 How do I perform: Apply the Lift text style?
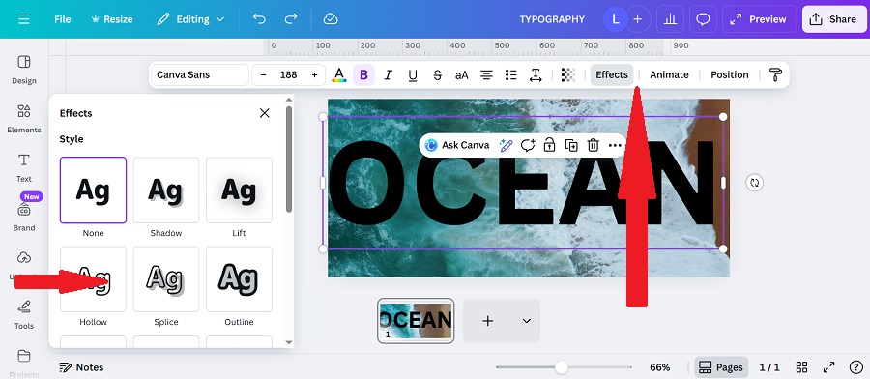click(239, 189)
